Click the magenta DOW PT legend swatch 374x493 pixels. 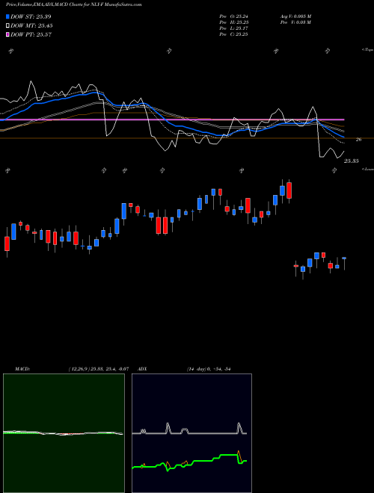click(x=7, y=34)
